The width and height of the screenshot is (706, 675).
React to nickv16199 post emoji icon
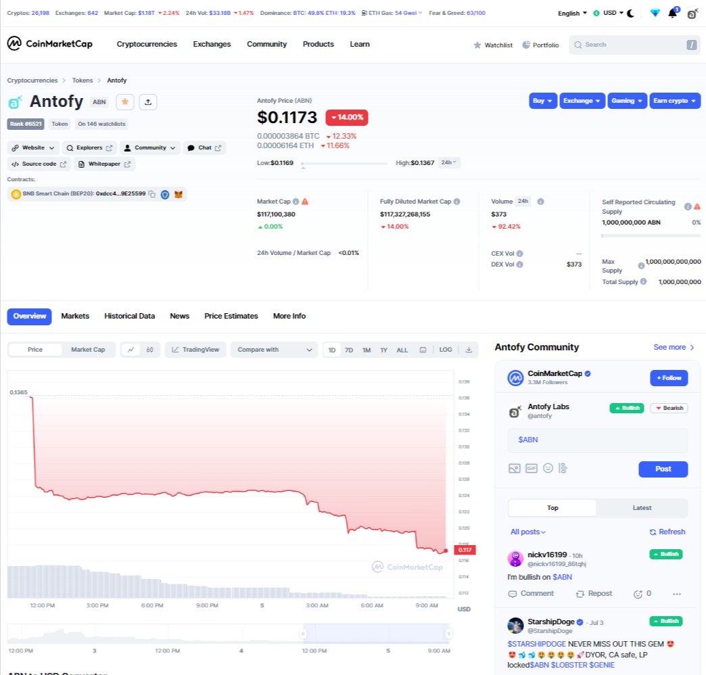tap(638, 594)
